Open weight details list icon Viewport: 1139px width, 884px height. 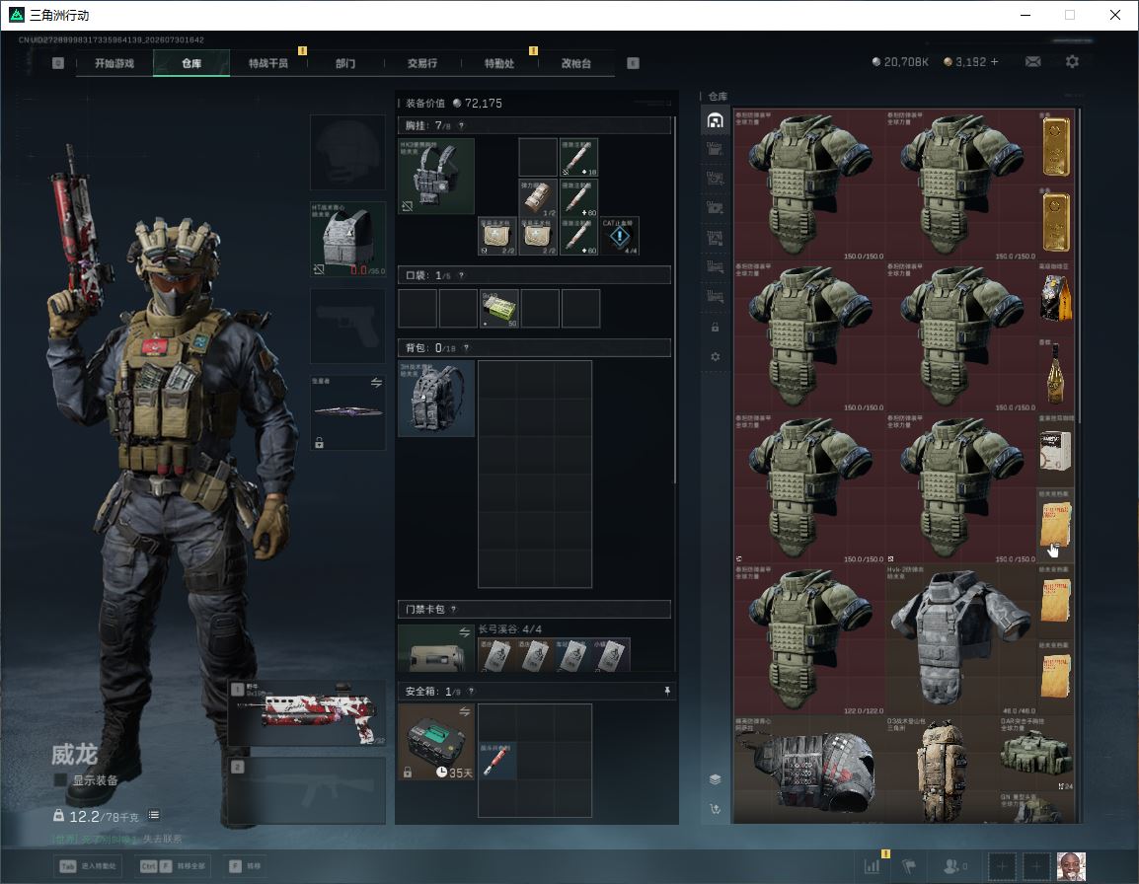tap(154, 815)
